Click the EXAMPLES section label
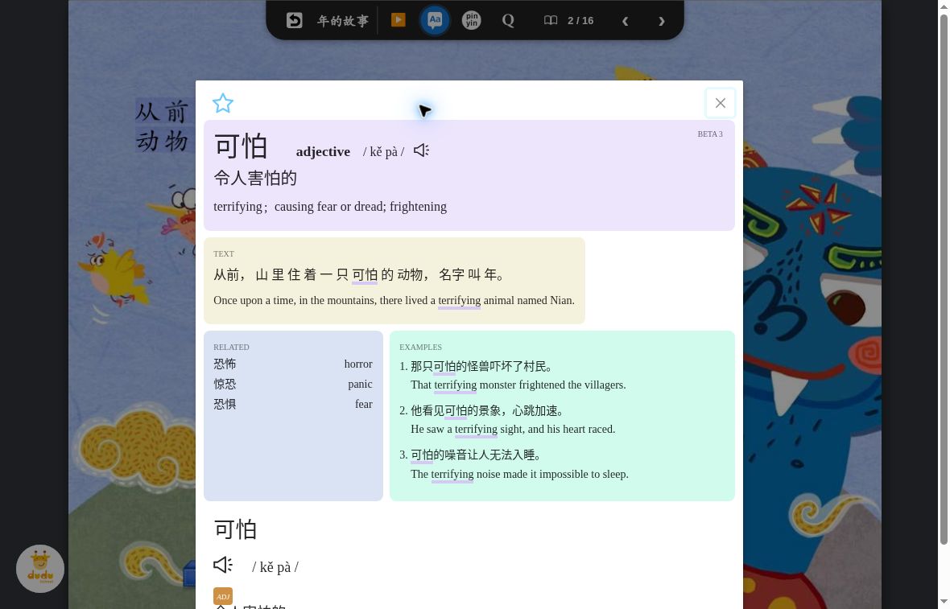950x609 pixels. [420, 347]
